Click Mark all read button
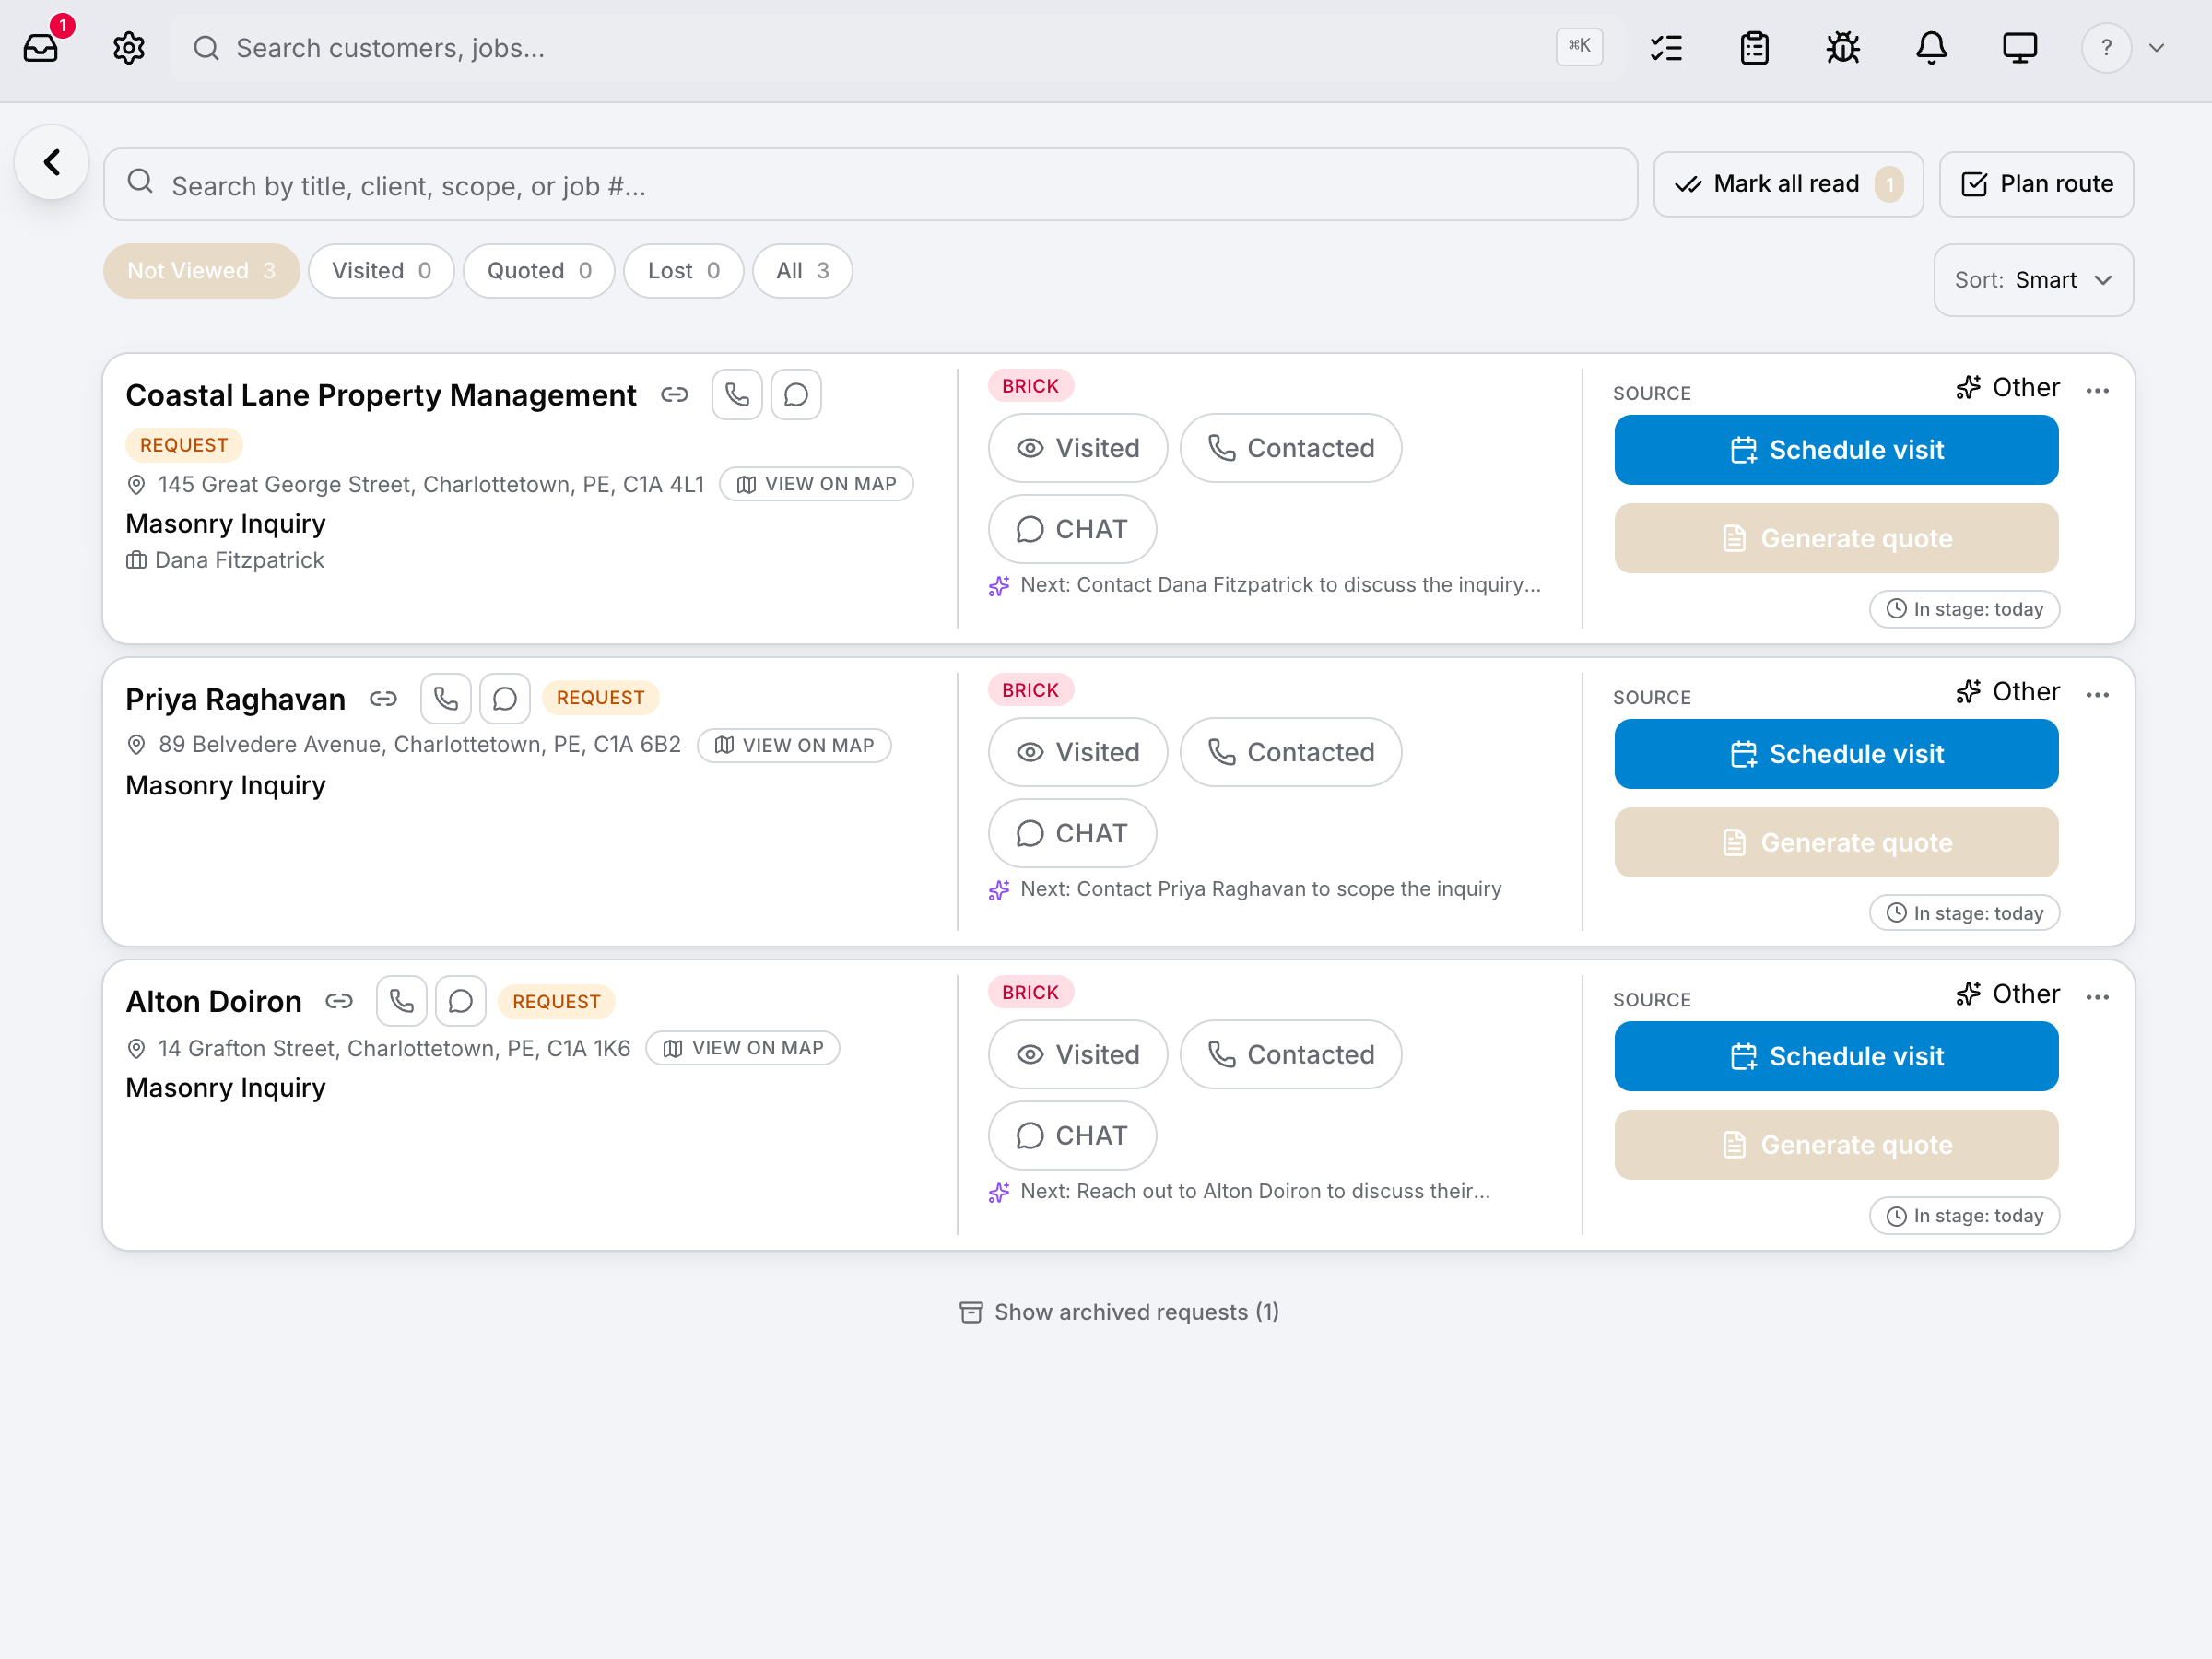Screen dimensions: 2212x1659 point(1788,184)
